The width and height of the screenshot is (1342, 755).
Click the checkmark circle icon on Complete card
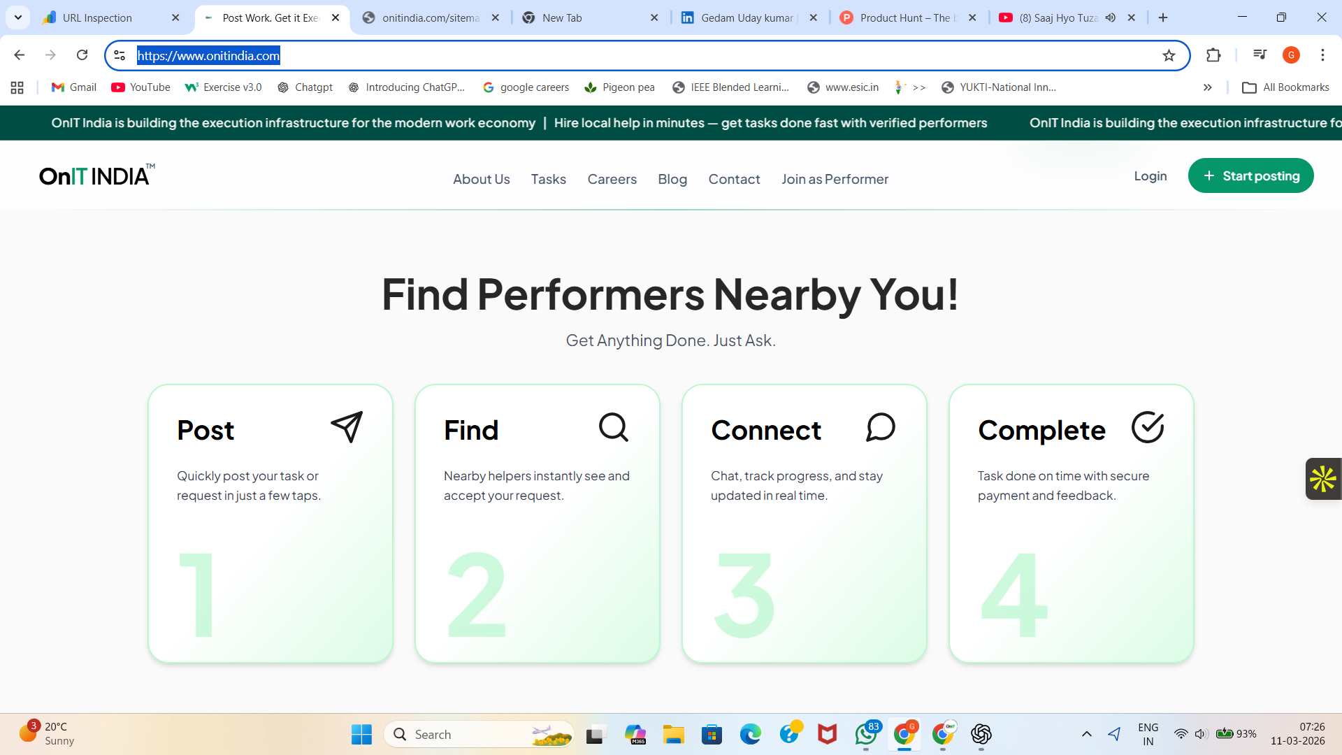[1148, 427]
